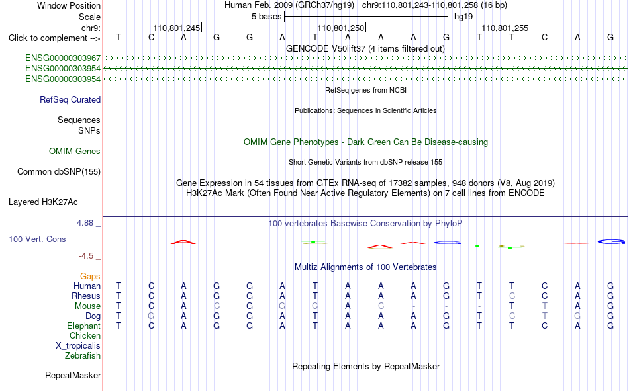
Task: Click the H3K27Ac Mark ENCODE track title
Action: (365, 193)
